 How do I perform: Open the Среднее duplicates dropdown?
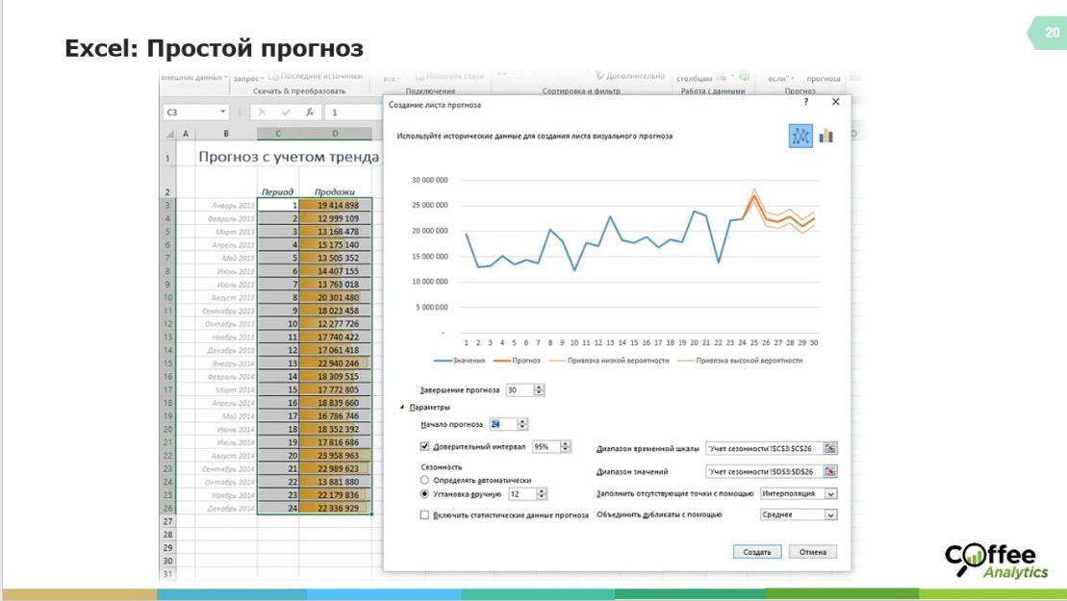830,514
